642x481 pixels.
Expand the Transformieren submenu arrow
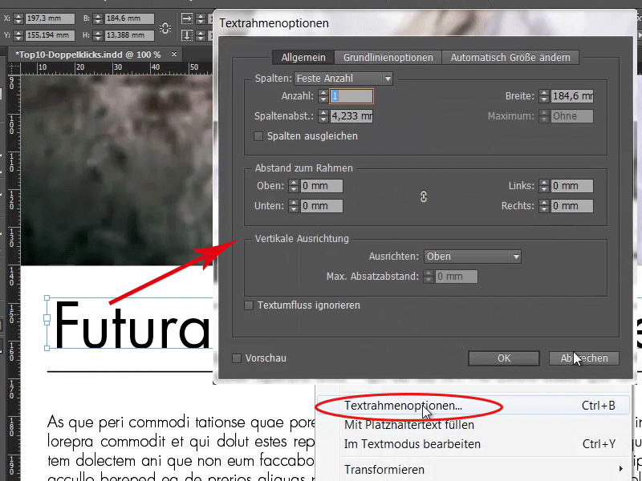(620, 469)
